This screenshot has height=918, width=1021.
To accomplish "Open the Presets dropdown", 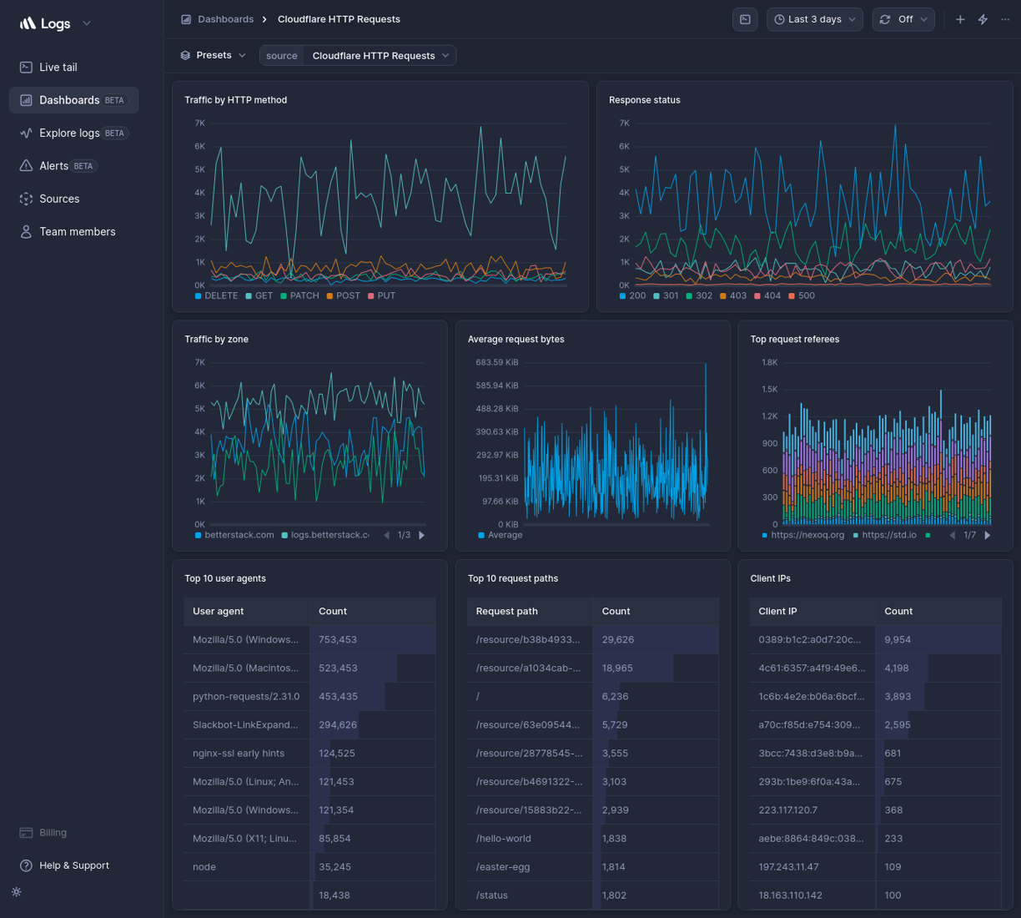I will point(213,54).
